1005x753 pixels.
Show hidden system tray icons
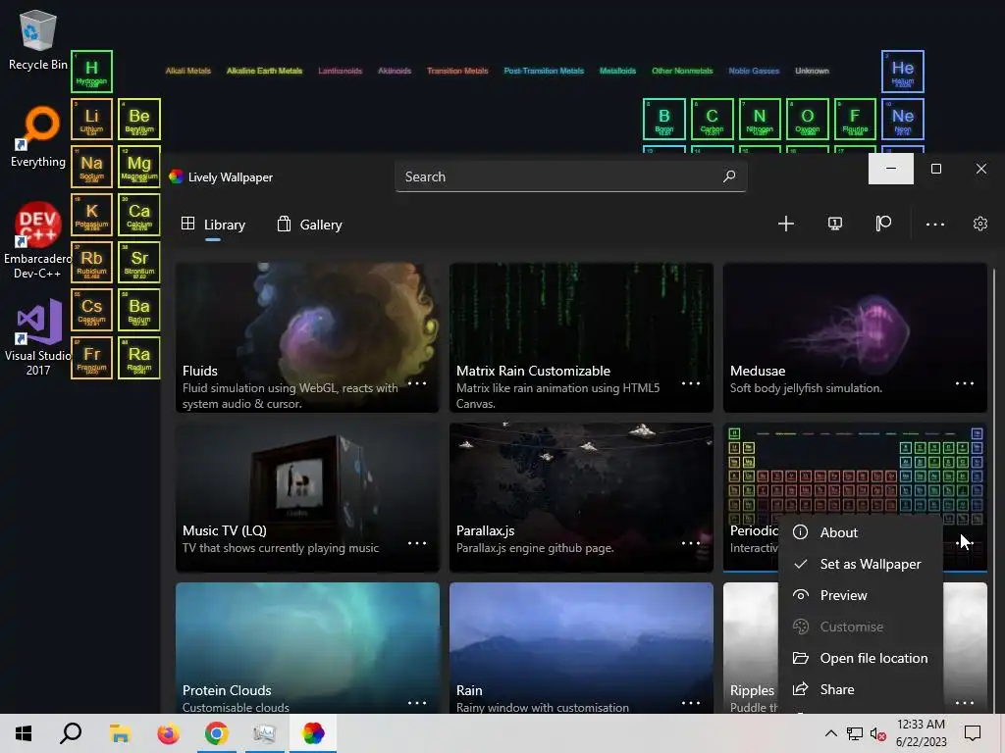[830, 733]
